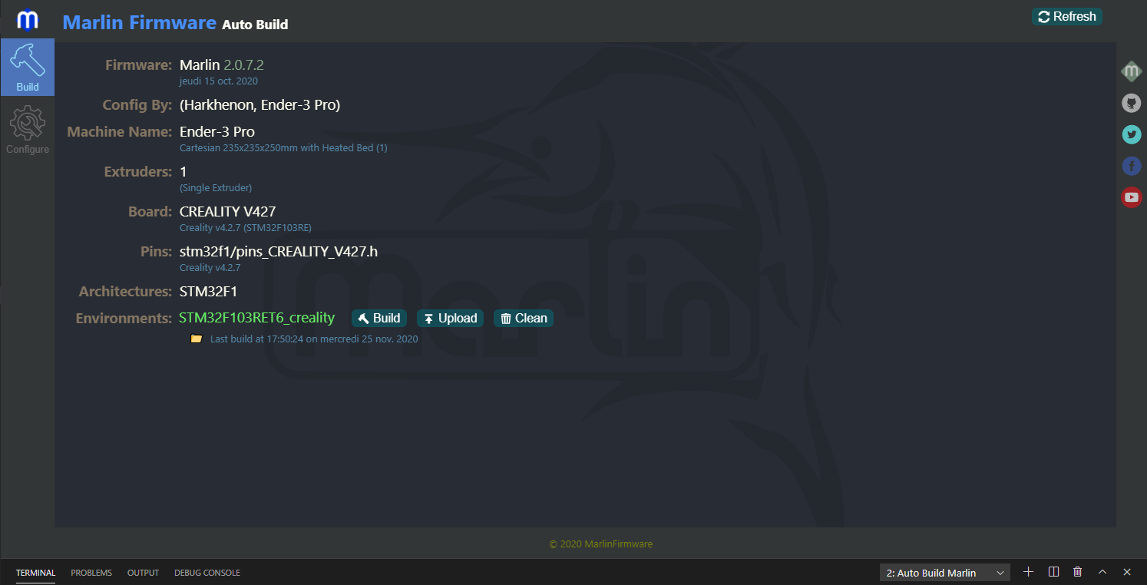Click 'Last build at 17:50:24' text

click(x=314, y=339)
